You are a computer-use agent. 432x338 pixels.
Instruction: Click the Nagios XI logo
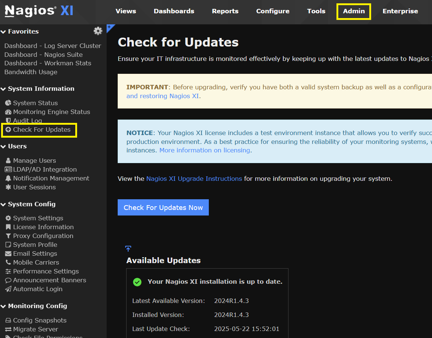coord(39,11)
